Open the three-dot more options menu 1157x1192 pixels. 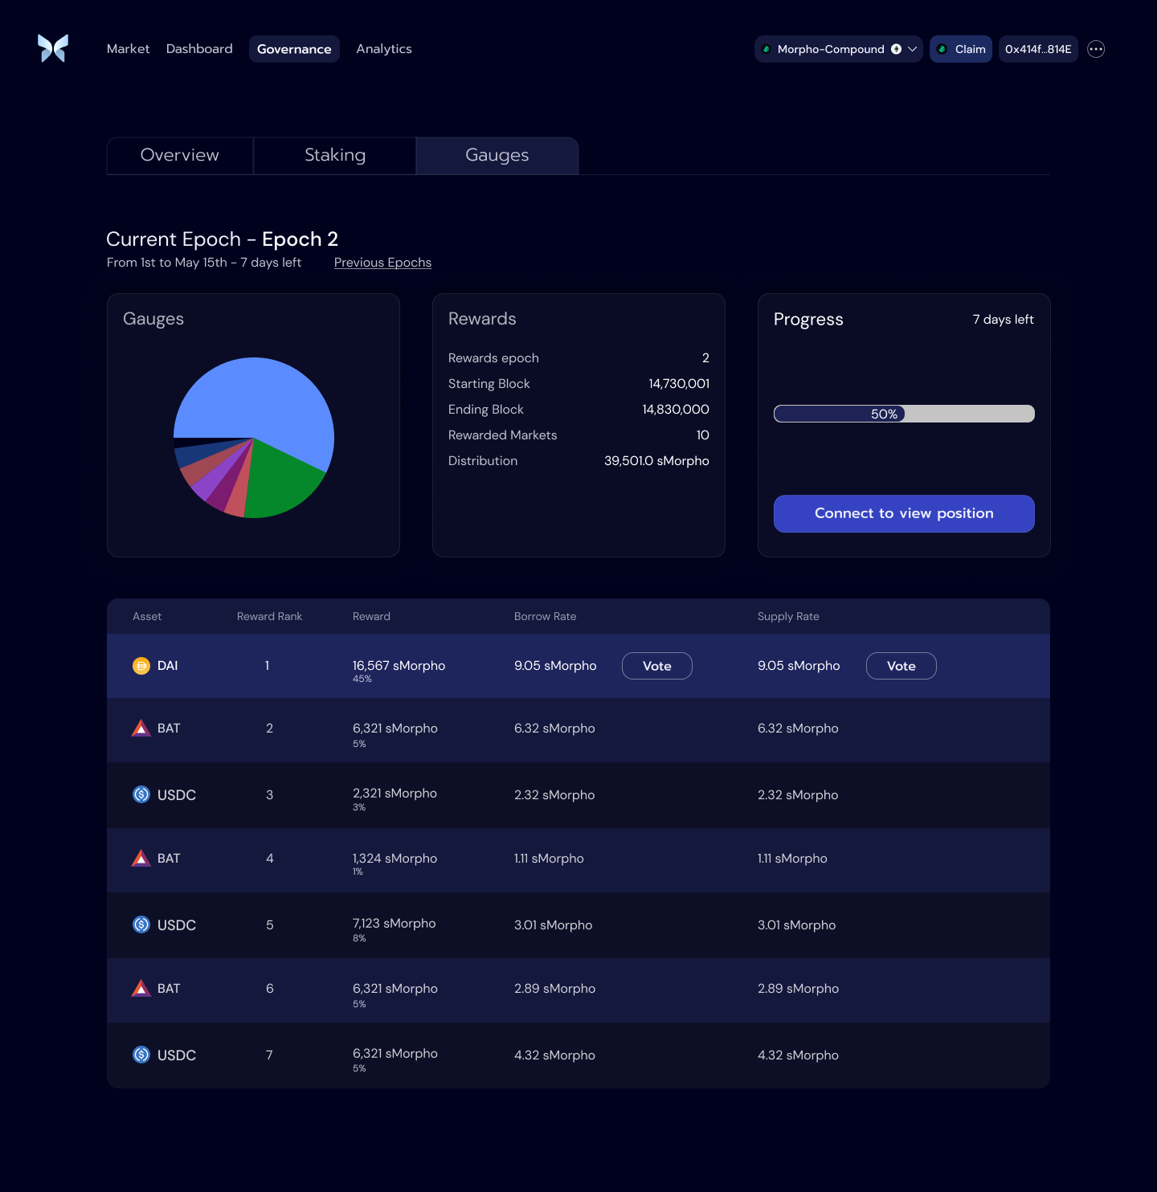(1095, 49)
